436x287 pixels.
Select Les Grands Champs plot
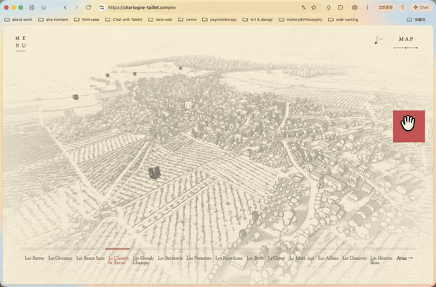click(143, 260)
